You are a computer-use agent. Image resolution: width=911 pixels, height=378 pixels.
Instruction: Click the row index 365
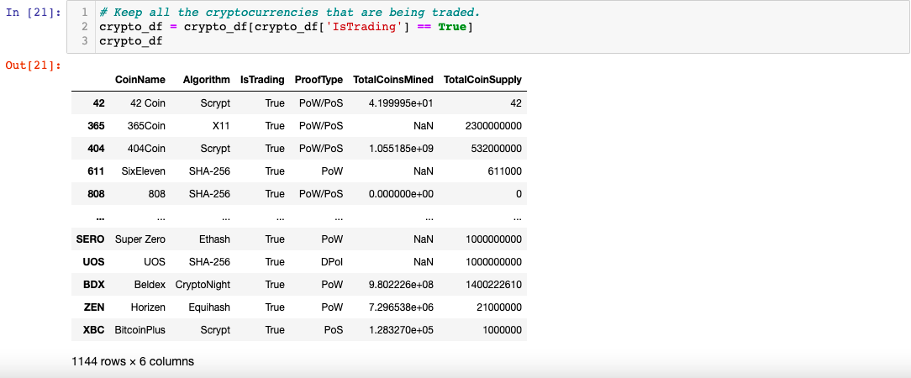click(96, 125)
